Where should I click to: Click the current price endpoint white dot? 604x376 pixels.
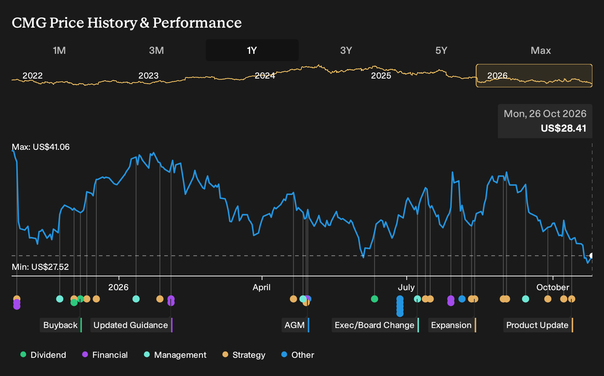[592, 256]
